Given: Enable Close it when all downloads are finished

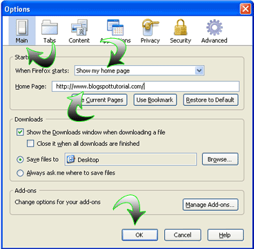Looking at the screenshot, I should [30, 144].
